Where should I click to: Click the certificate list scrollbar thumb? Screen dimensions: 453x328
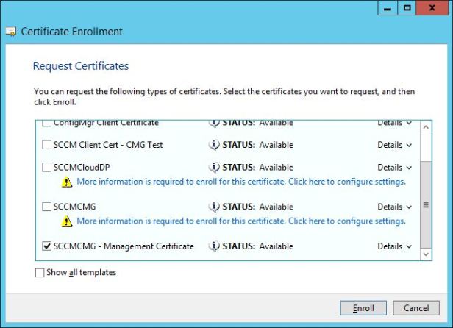click(426, 204)
